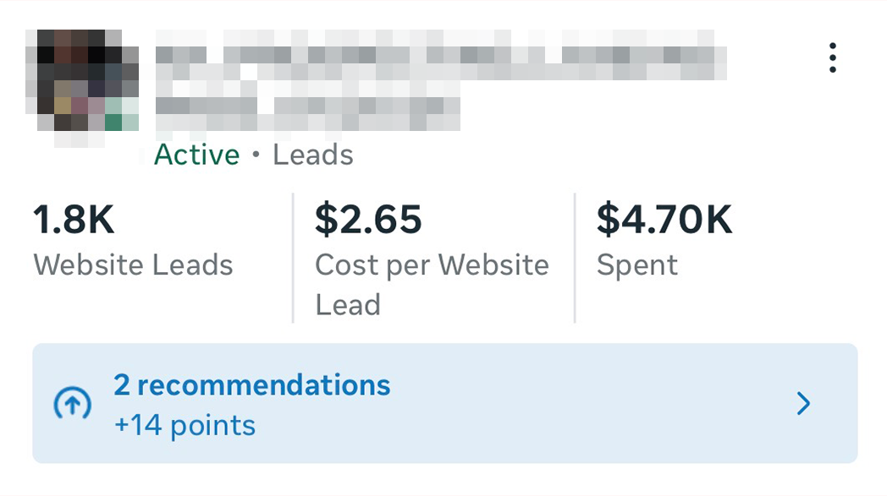887x496 pixels.
Task: Select the $4.70K spent amount
Action: pos(664,220)
